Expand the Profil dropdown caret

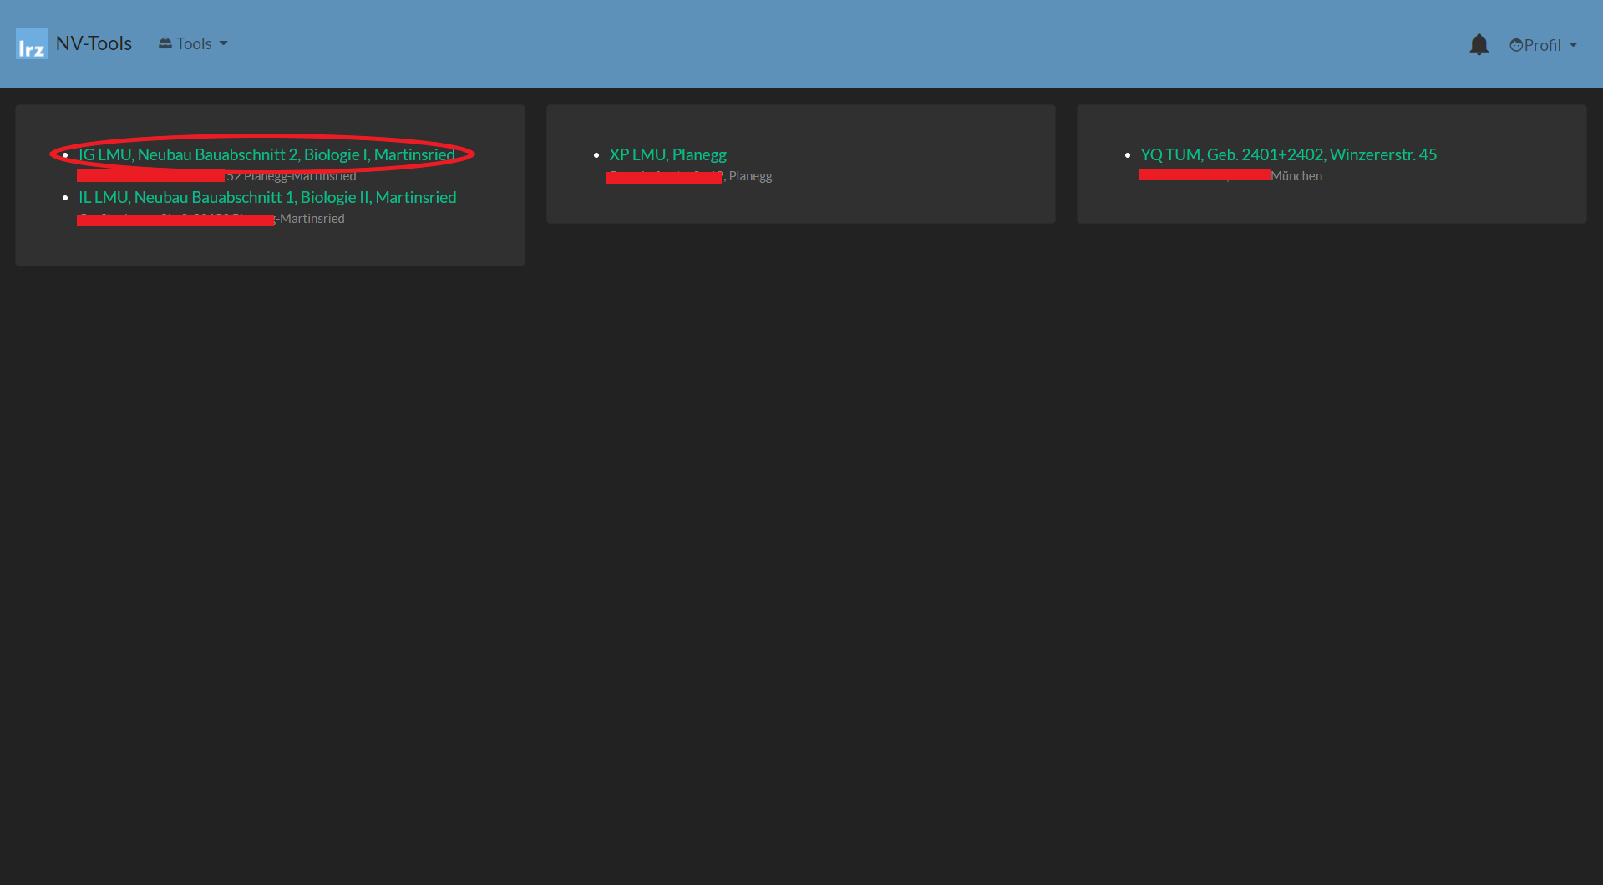[1573, 45]
